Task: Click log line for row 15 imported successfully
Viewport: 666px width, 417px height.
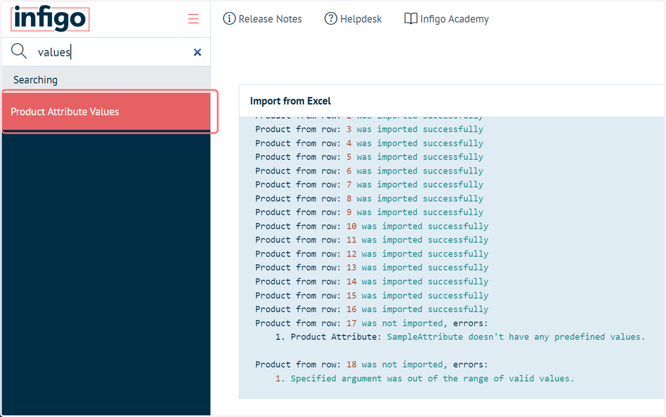Action: point(372,295)
